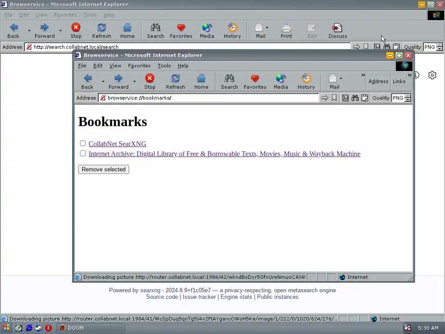Viewport: 445px width, 334px height.
Task: Expand the Forward history dropdown in front window
Action: click(x=134, y=81)
